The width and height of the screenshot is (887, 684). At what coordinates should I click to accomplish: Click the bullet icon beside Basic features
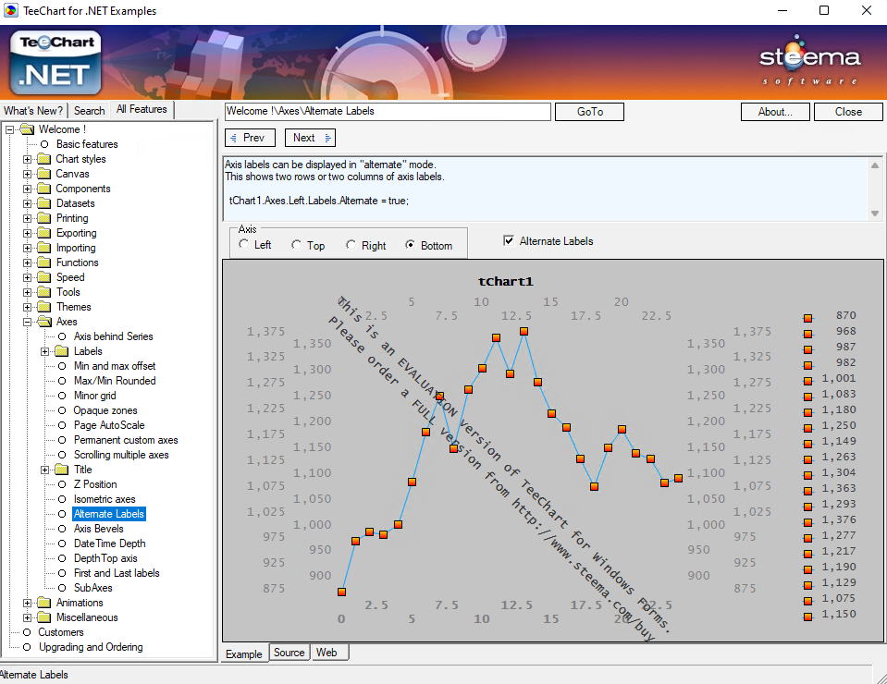(44, 144)
